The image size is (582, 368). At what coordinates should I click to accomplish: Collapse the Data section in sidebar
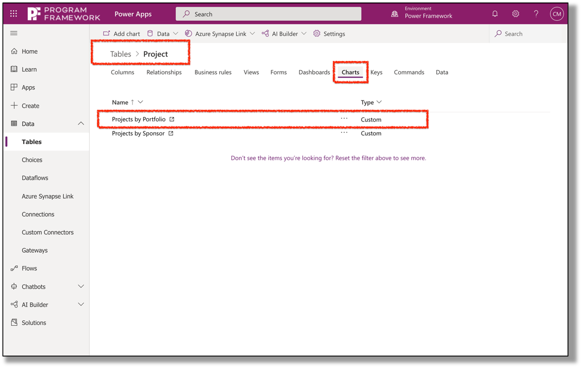[81, 123]
